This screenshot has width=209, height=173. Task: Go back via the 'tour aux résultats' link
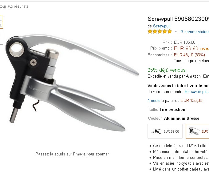14,6
